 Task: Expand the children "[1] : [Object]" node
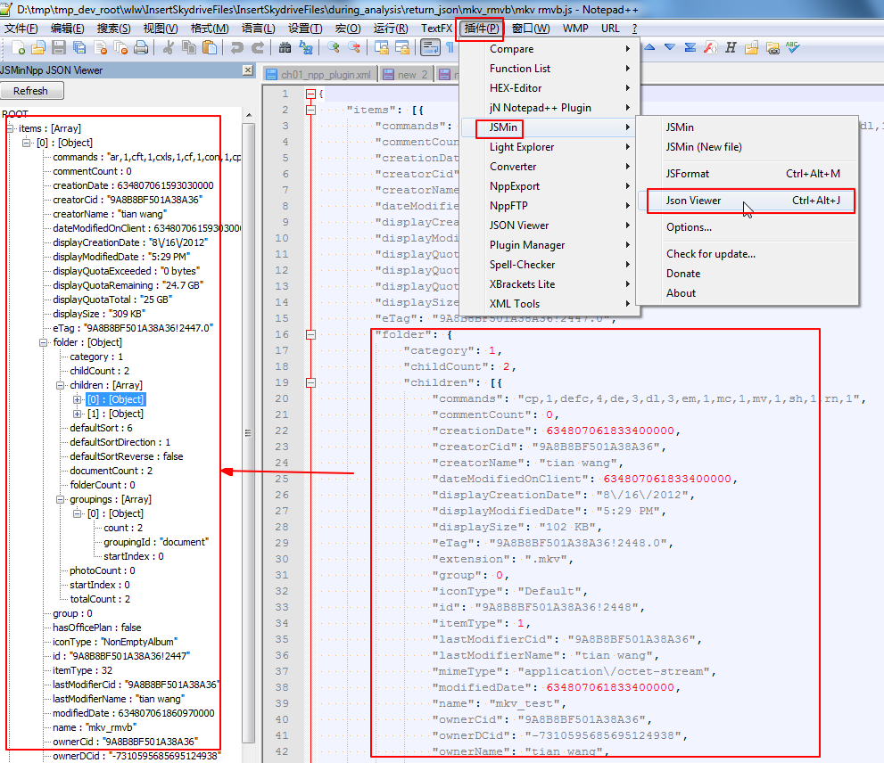pos(78,414)
